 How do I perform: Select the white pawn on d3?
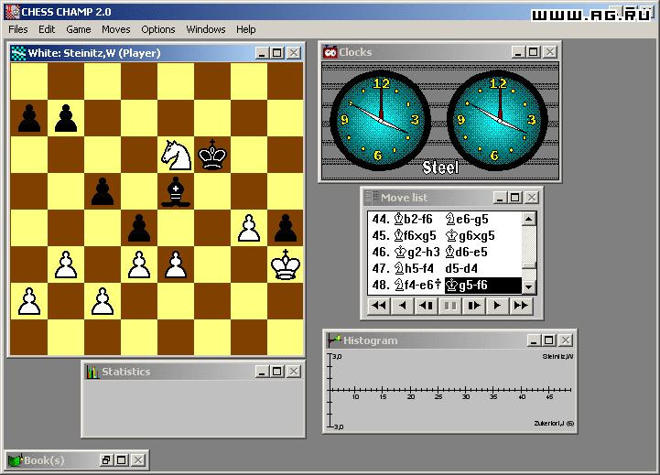(x=139, y=264)
